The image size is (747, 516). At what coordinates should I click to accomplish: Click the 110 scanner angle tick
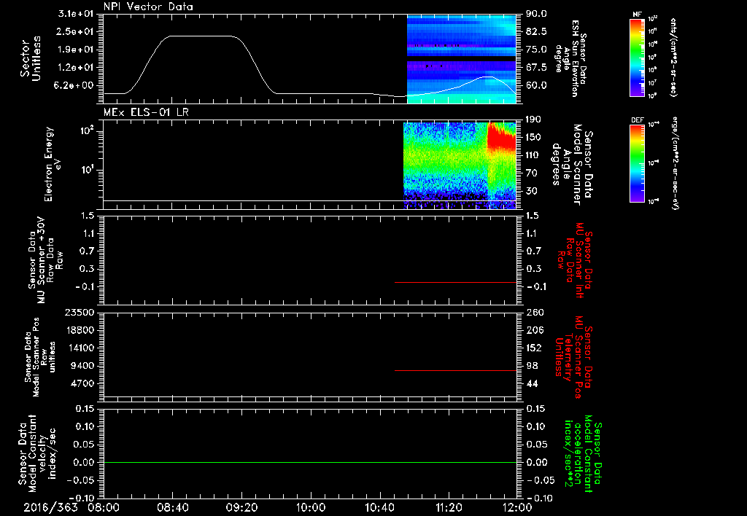(533, 155)
